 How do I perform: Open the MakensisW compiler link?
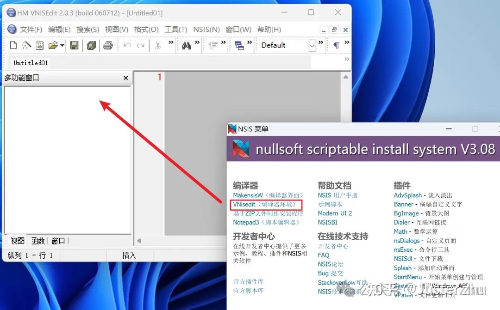pos(268,195)
